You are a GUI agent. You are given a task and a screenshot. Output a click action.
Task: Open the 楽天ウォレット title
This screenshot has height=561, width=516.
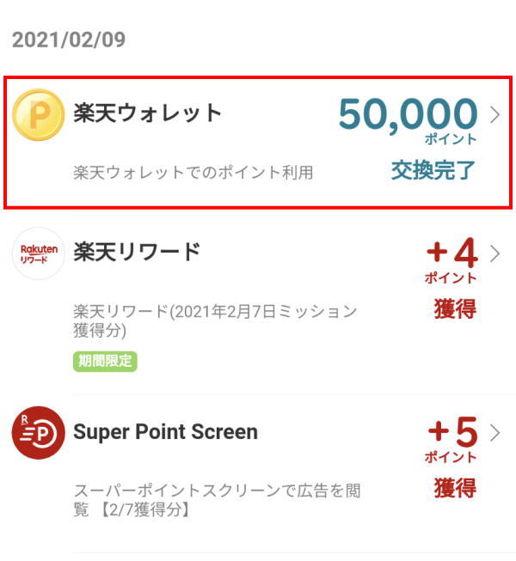[148, 113]
